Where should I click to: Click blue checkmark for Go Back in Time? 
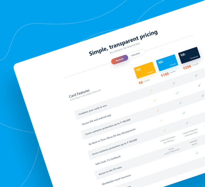(184, 113)
